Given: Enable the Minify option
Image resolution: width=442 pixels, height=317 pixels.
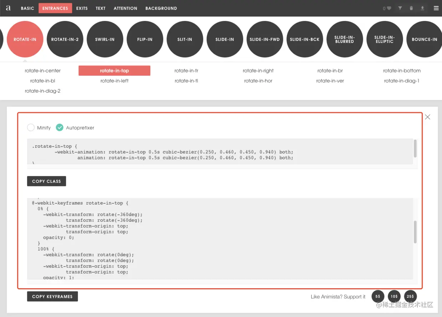Looking at the screenshot, I should tap(31, 127).
